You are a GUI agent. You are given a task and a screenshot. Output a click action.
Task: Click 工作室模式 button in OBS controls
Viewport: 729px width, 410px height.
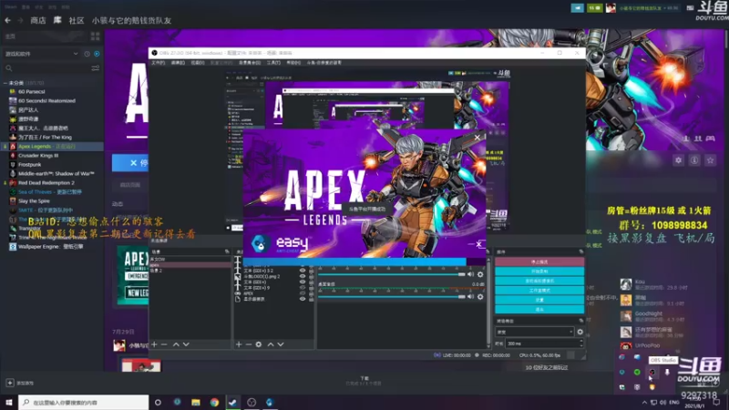[x=539, y=290]
